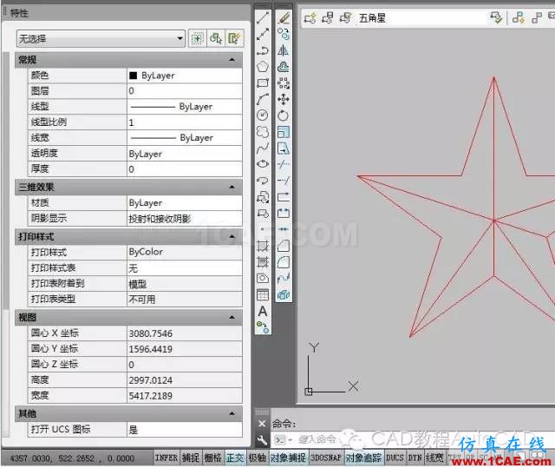Click the Quick Select icon in properties panel
Screen dimensions: 555x468
(x=215, y=38)
